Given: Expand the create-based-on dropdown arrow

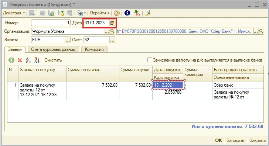Looking at the screenshot, I should click(85, 13).
